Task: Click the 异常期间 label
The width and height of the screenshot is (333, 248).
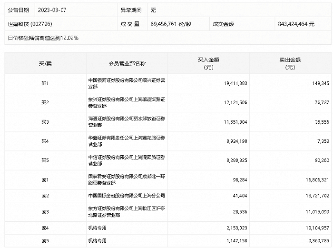Action: click(x=131, y=10)
